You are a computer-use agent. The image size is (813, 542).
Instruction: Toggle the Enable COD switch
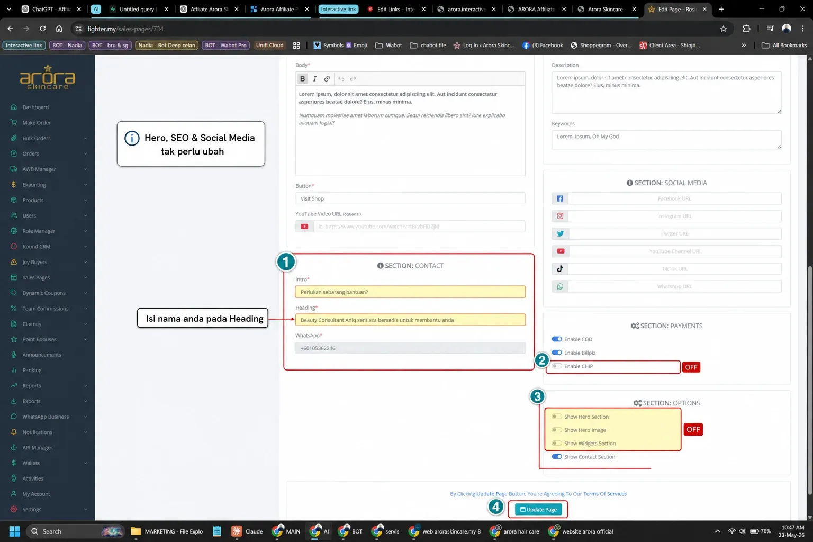pyautogui.click(x=557, y=339)
